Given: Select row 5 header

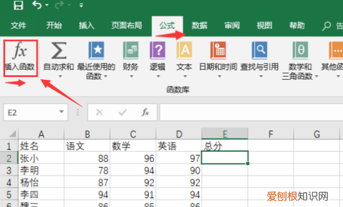Looking at the screenshot, I should (x=9, y=194).
